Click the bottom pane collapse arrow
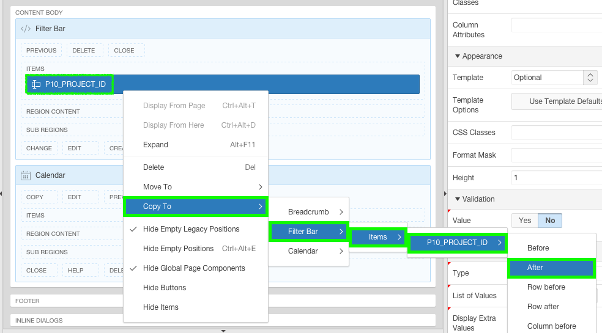Screen dimensions: 602x333 pos(223,331)
